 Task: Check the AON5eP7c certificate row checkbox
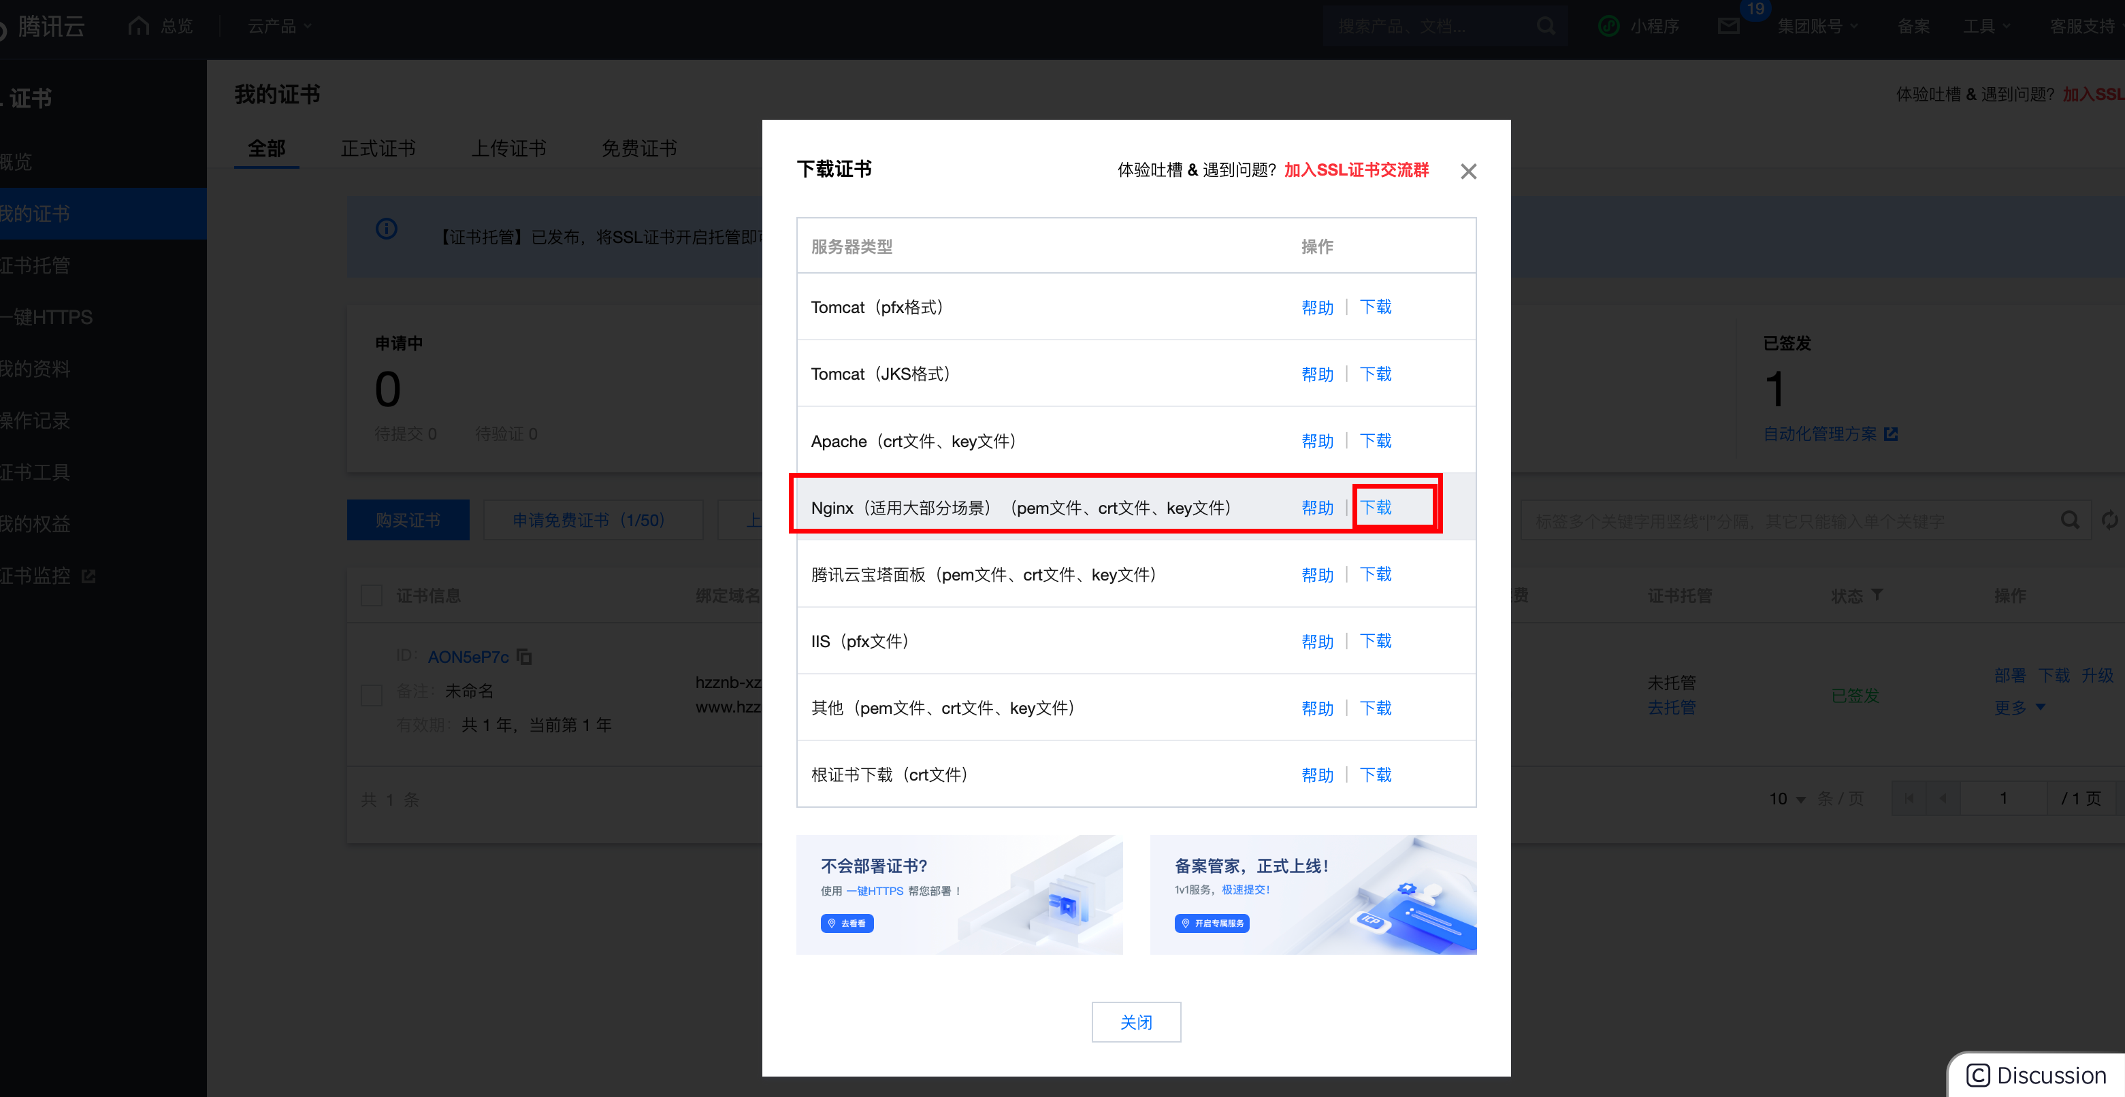pos(372,695)
